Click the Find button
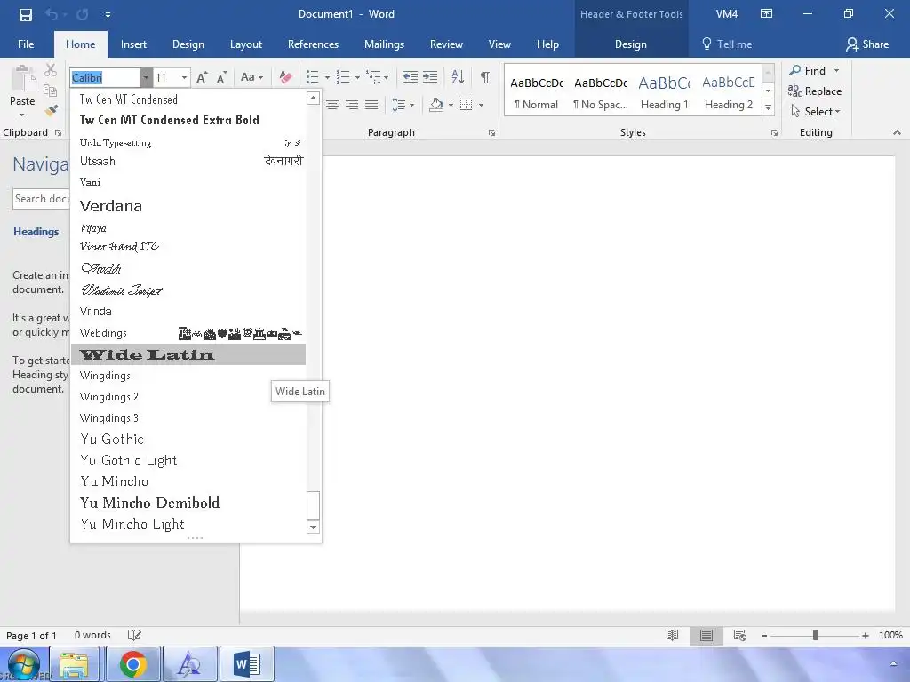 [808, 71]
